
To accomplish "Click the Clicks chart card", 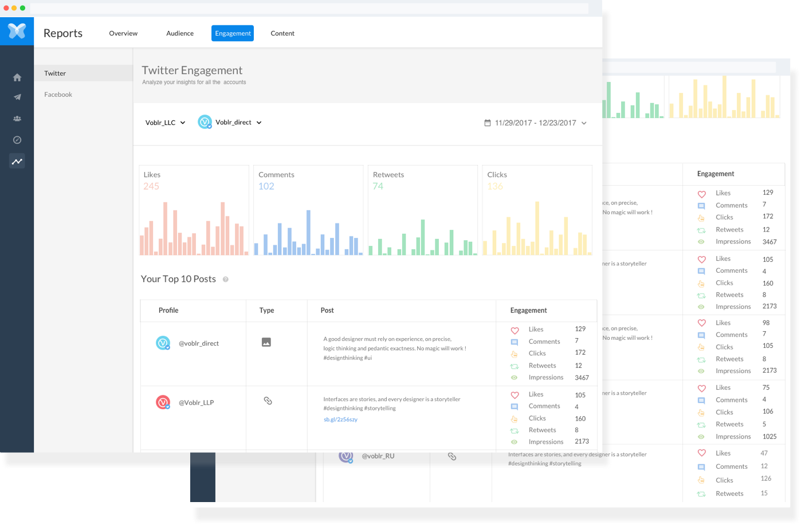I will [537, 210].
